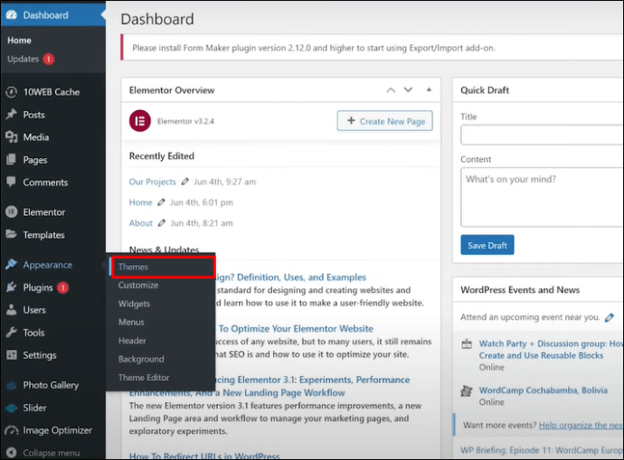Click the Dashboard gauge icon
624x460 pixels.
pos(12,14)
